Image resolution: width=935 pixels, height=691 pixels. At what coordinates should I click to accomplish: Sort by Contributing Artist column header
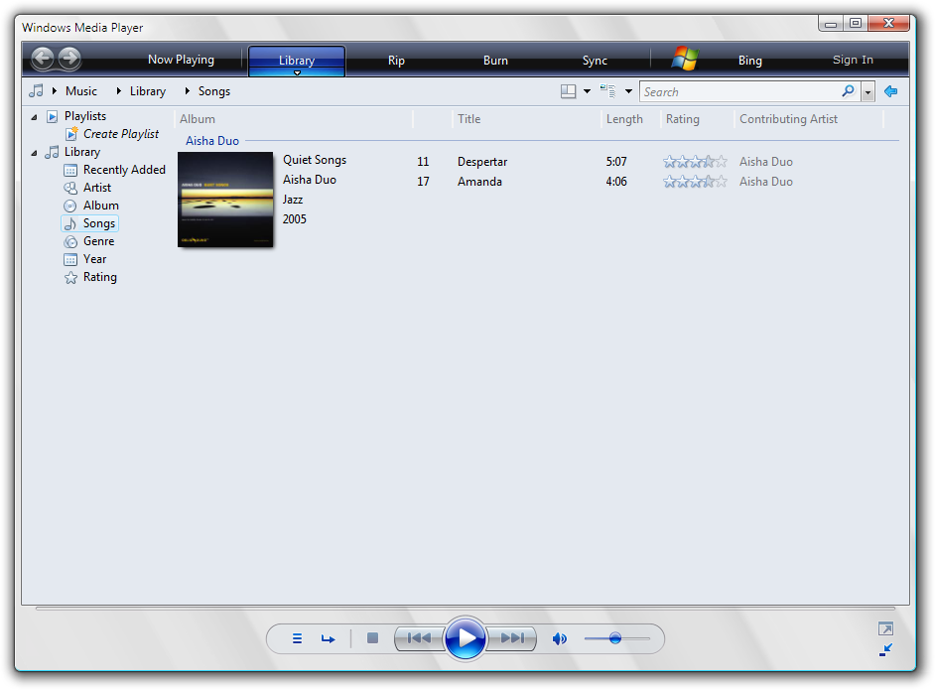[x=788, y=119]
